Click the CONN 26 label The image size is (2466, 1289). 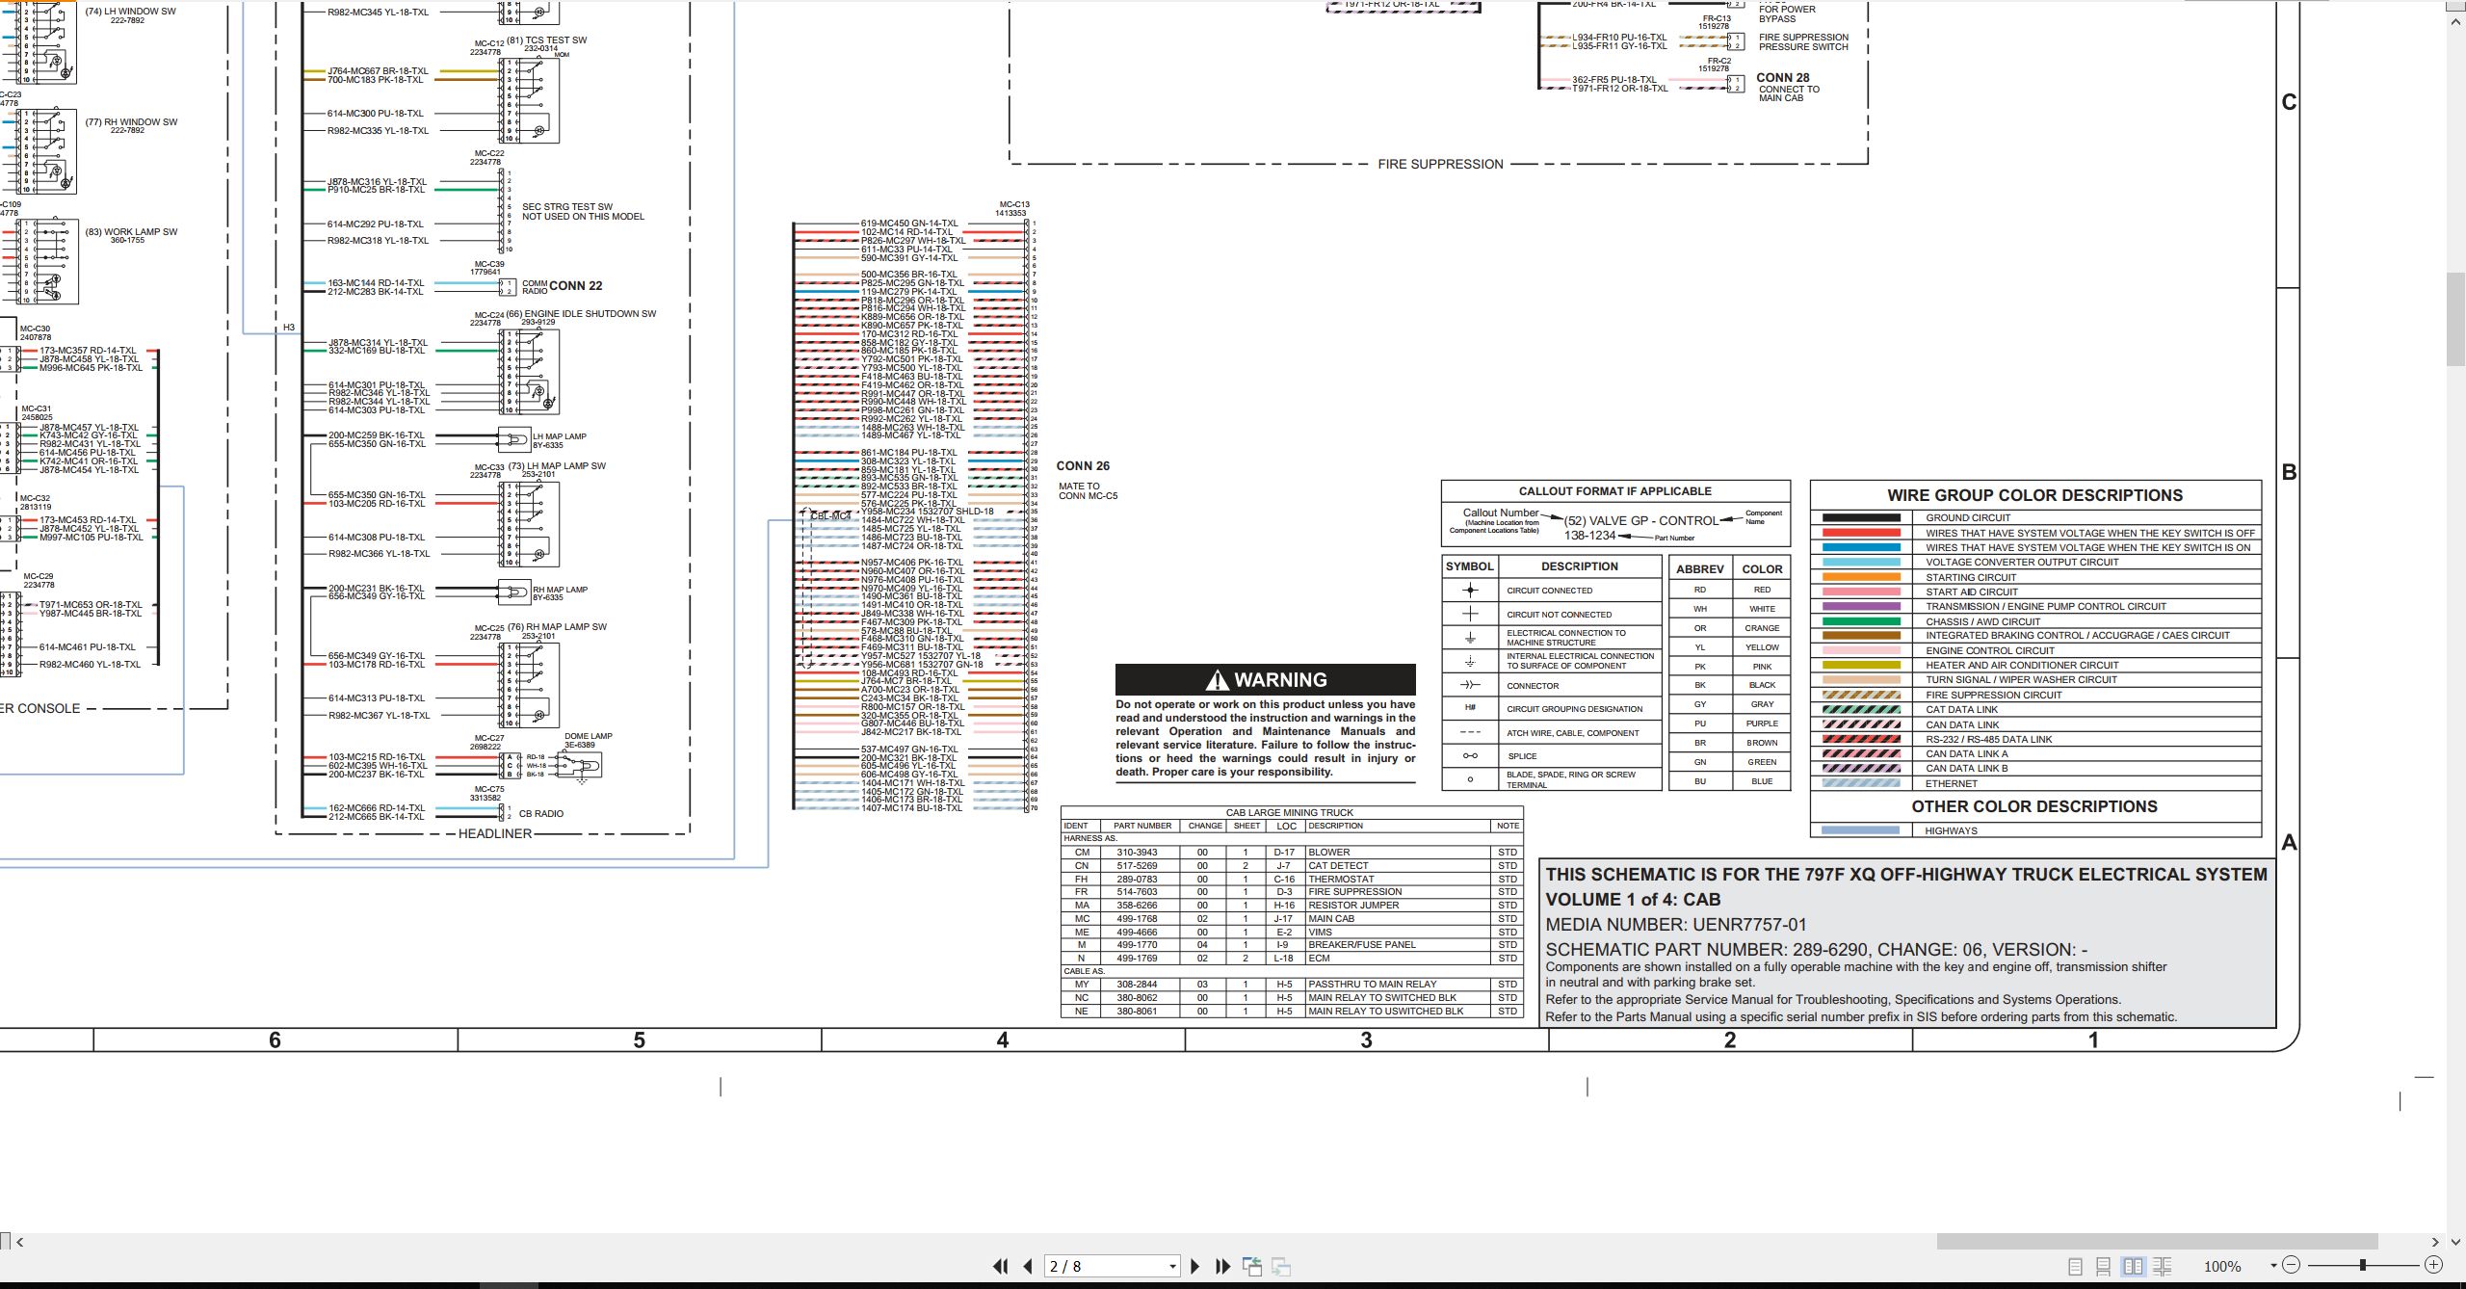coord(1083,465)
